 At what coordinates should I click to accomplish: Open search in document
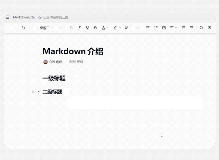click(201, 28)
